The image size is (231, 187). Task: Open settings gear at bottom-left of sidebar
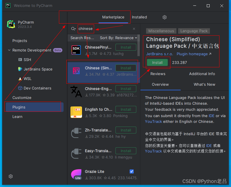(11, 176)
